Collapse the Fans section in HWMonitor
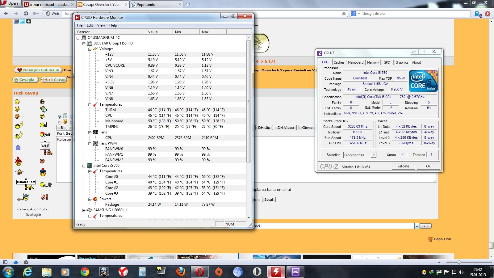This screenshot has width=494, height=278. point(90,133)
